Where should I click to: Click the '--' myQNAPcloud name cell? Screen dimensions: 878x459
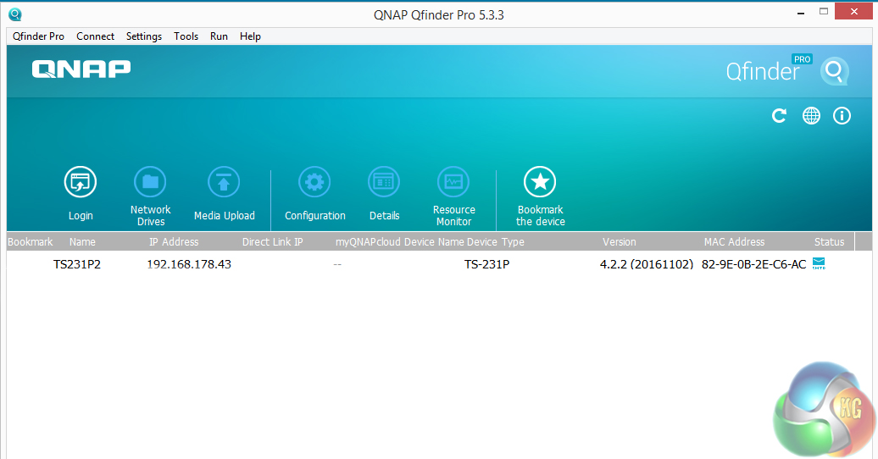(x=337, y=264)
